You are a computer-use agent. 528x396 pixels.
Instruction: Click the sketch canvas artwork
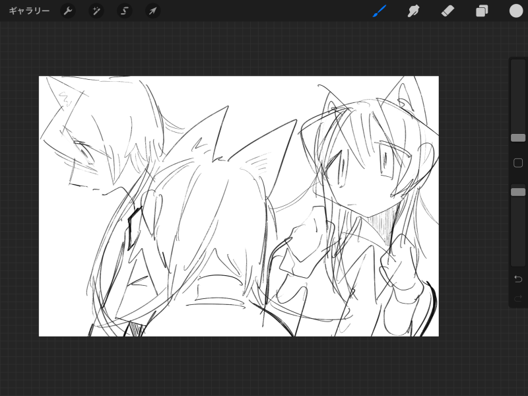coord(239,206)
